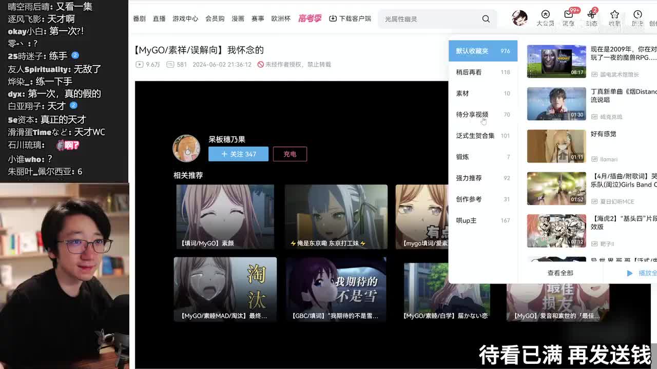This screenshot has height=369, width=657.
Task: Click 查看全部 view all link
Action: 560,273
